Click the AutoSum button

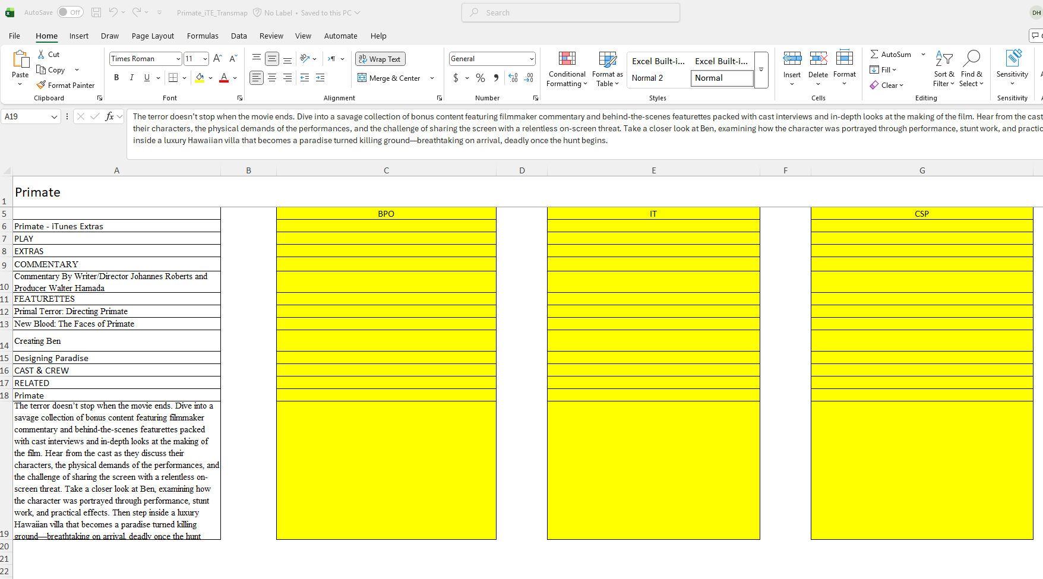[890, 54]
